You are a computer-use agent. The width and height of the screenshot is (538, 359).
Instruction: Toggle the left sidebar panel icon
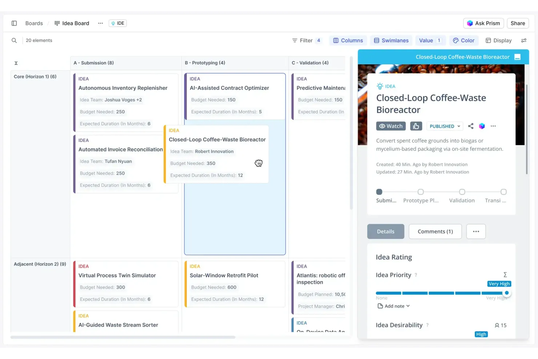tap(14, 23)
